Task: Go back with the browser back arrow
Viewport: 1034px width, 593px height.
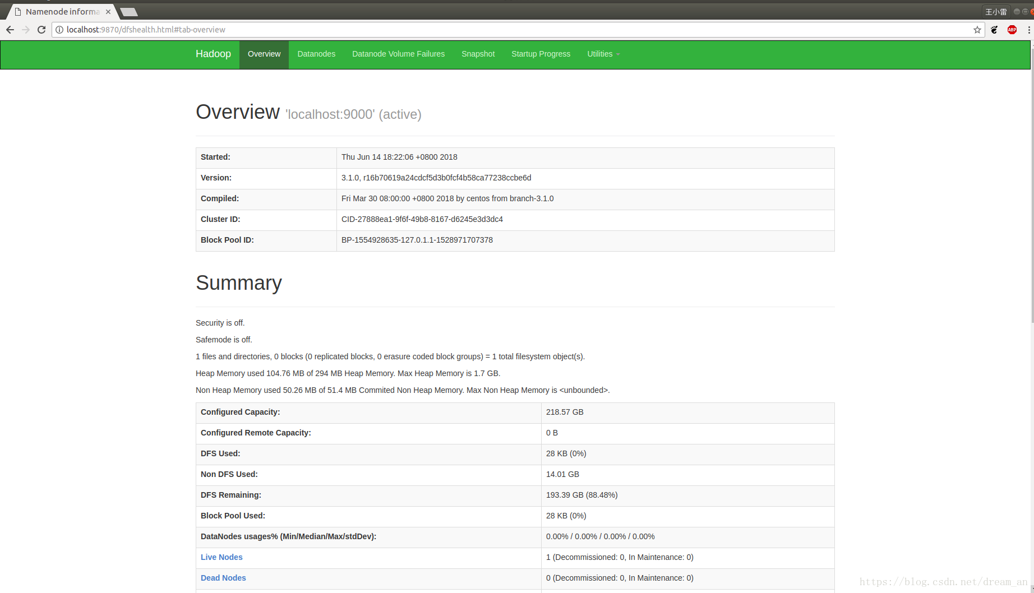Action: click(10, 30)
